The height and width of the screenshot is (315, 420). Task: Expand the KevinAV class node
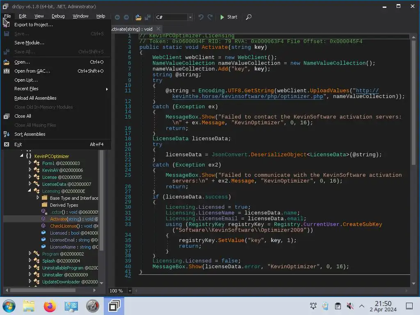click(x=30, y=169)
